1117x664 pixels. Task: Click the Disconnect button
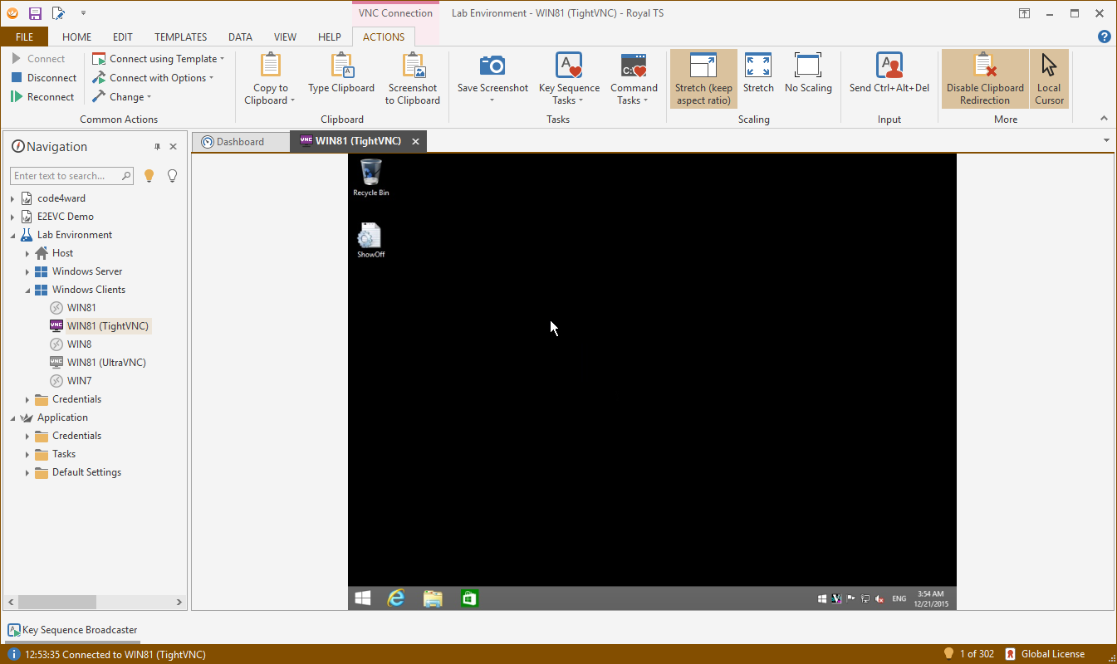tap(43, 78)
